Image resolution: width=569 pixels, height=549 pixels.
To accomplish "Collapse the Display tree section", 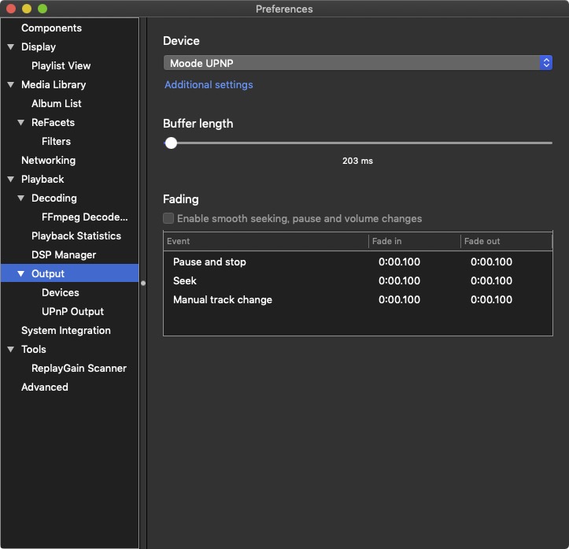I will click(10, 47).
